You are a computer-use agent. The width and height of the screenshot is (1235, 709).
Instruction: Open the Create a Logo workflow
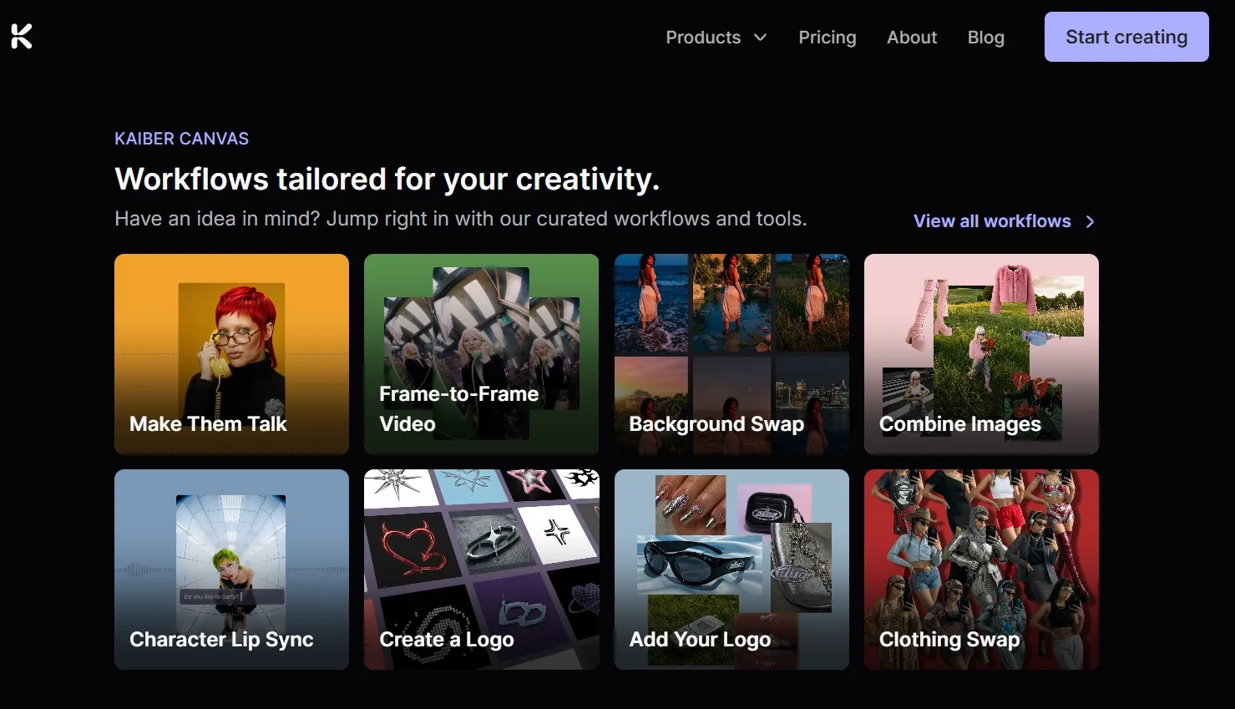point(481,570)
